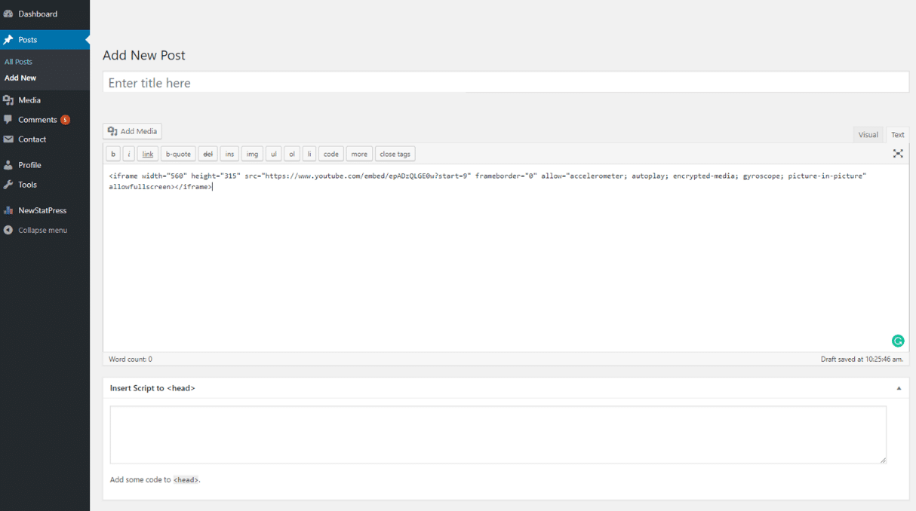Screen dimensions: 916x511
Task: Click the close tags button
Action: point(395,154)
